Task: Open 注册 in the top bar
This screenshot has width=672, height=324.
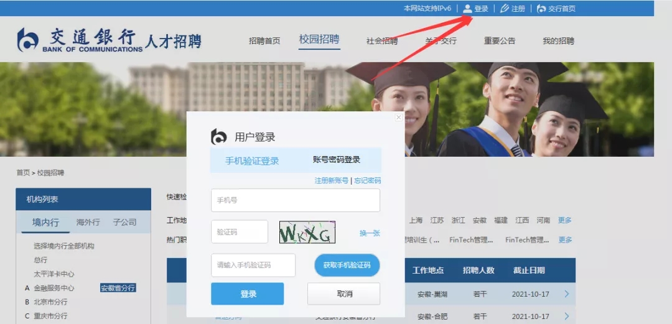Action: [x=518, y=9]
